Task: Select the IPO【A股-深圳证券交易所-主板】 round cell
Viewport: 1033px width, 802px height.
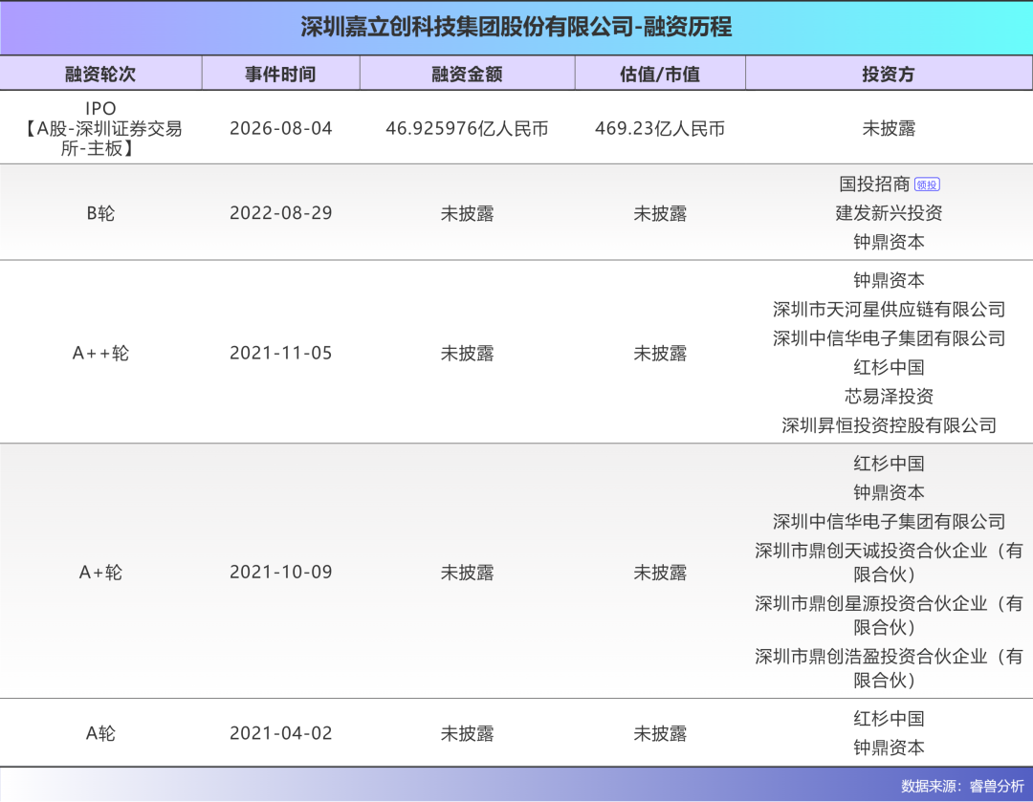Action: coord(100,128)
